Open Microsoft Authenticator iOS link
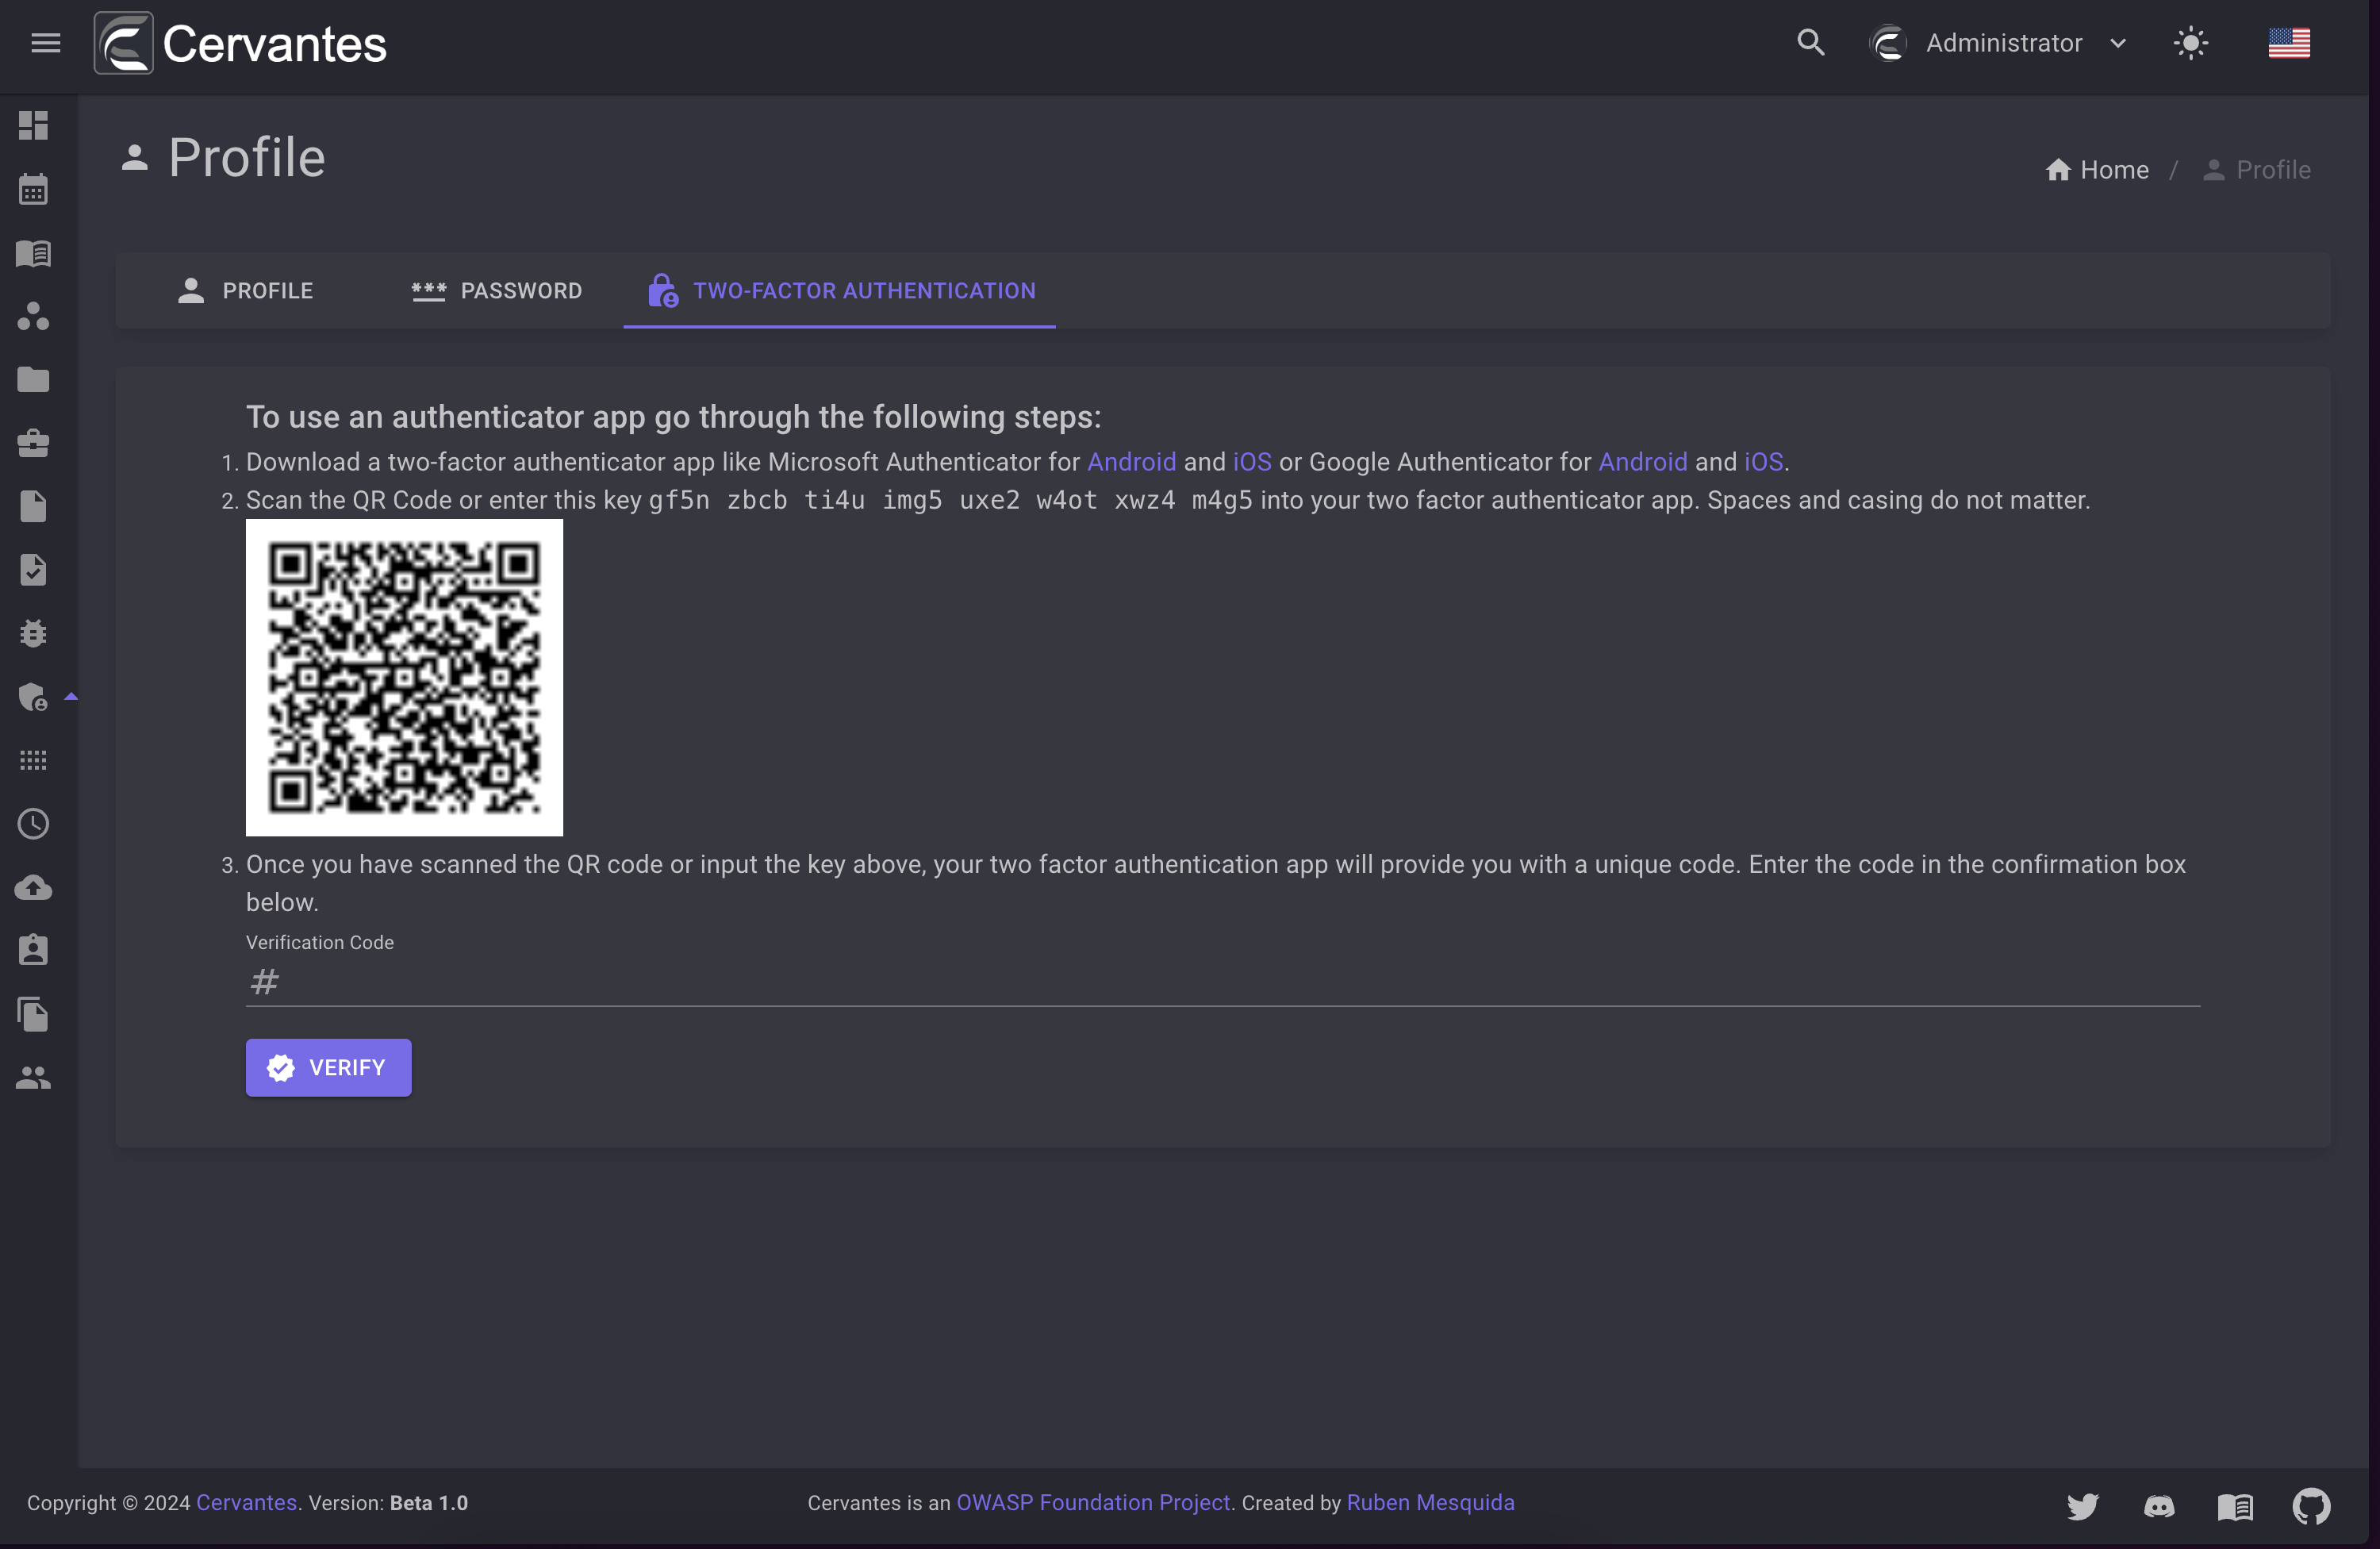 pos(1252,462)
